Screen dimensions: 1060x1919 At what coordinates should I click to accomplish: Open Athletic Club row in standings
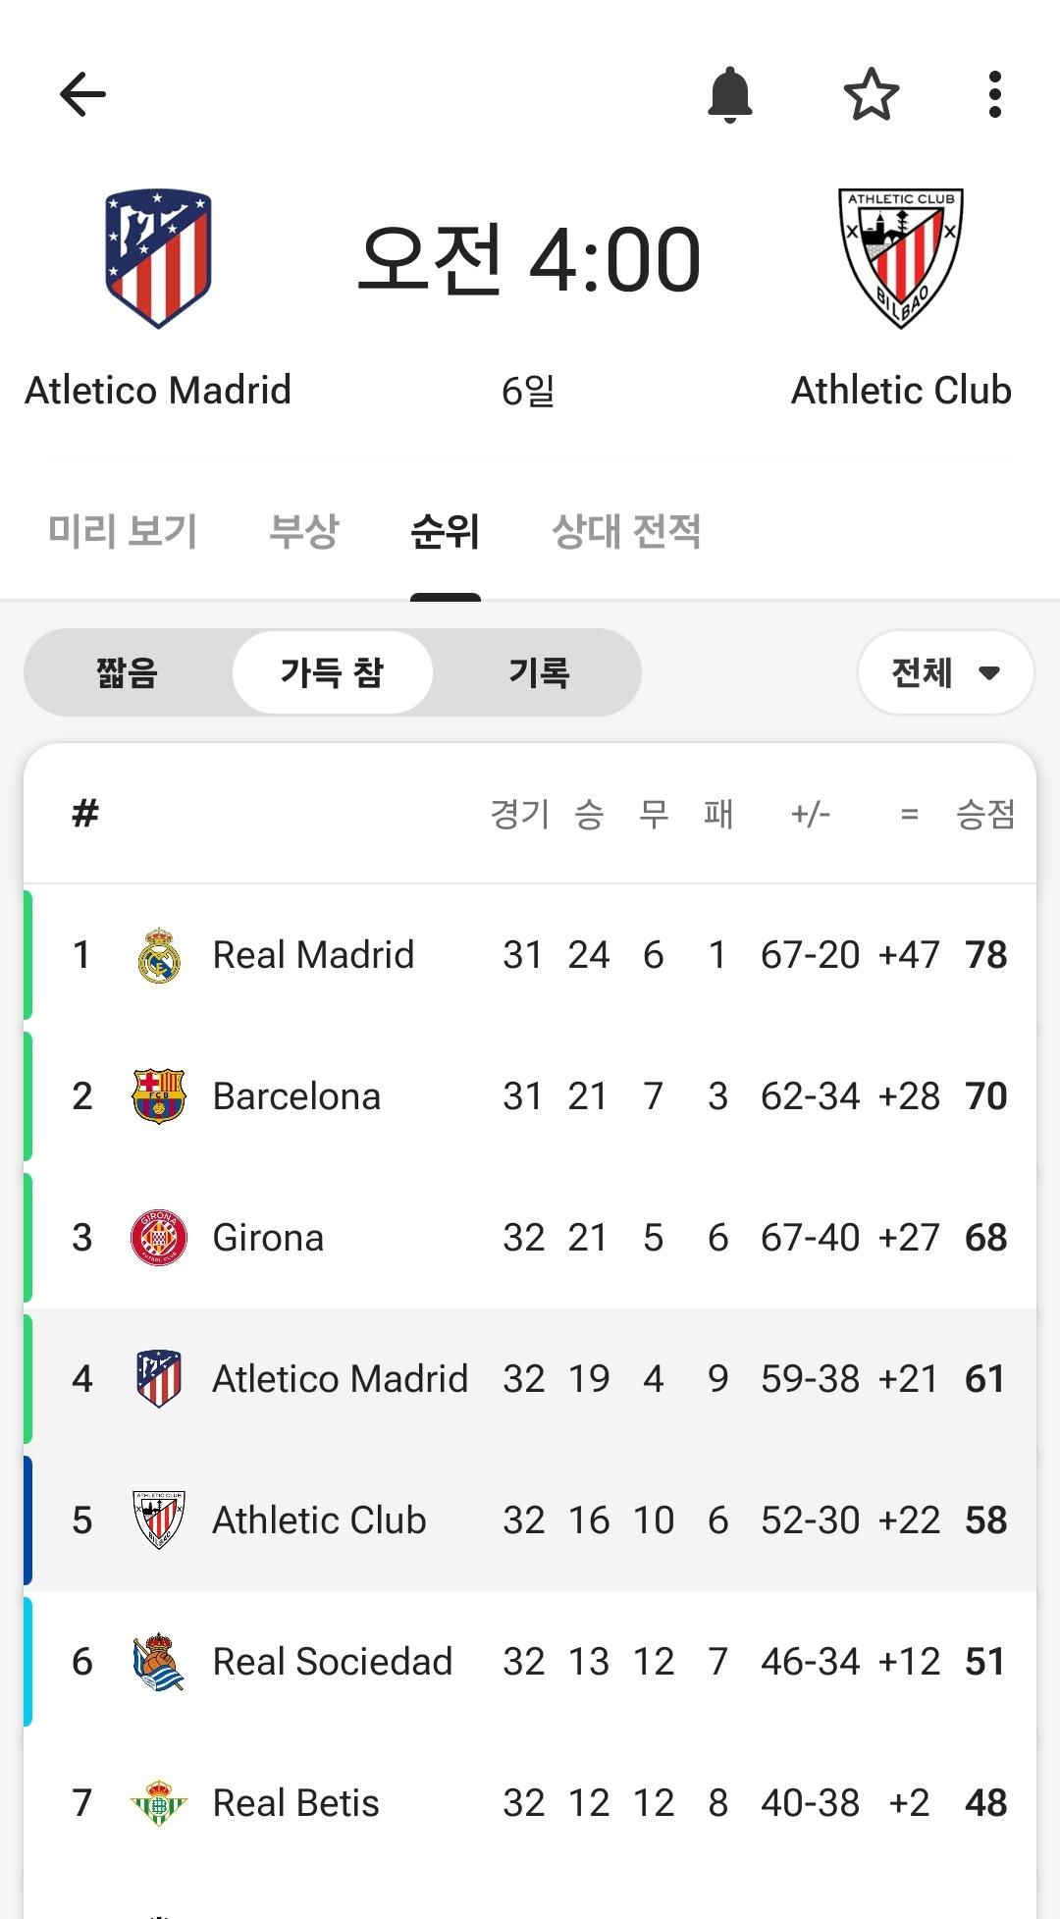point(530,1520)
